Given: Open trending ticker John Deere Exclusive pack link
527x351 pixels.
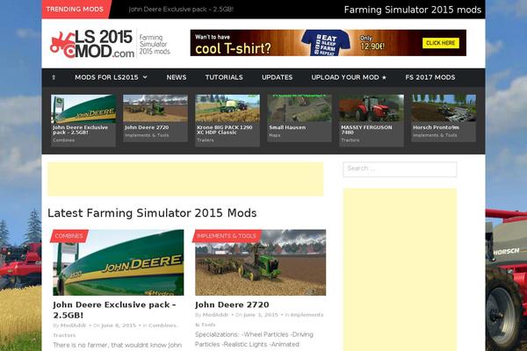Looking at the screenshot, I should (x=181, y=10).
